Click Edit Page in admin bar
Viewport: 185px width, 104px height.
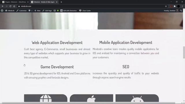[x=47, y=11]
